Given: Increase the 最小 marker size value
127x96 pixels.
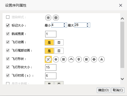Looking at the screenshot, I should pos(65,24).
